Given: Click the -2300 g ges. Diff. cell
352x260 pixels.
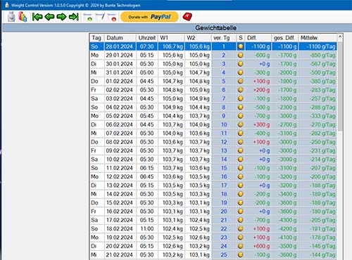Looking at the screenshot, I should pos(285,107).
